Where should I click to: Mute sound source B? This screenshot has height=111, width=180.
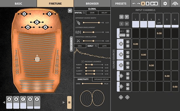pyautogui.click(x=128, y=57)
